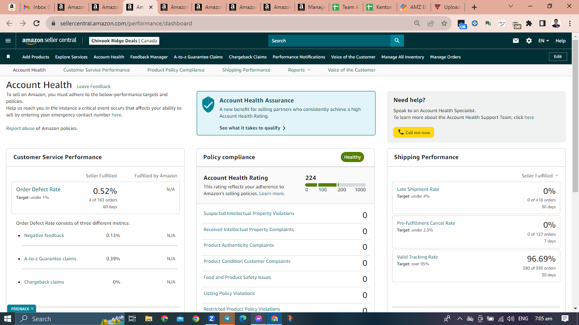
Task: Go to A-to-z Guarantee Claims menu item
Action: pyautogui.click(x=198, y=57)
